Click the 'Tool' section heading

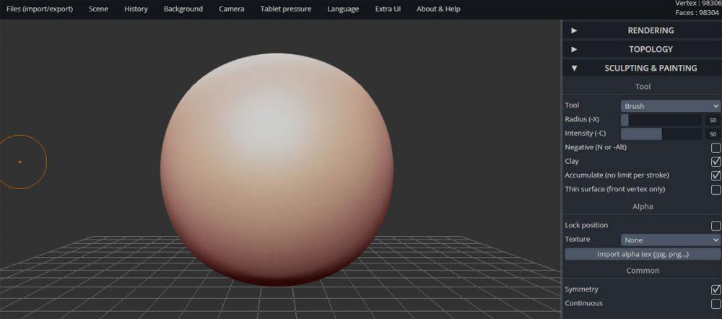(643, 87)
